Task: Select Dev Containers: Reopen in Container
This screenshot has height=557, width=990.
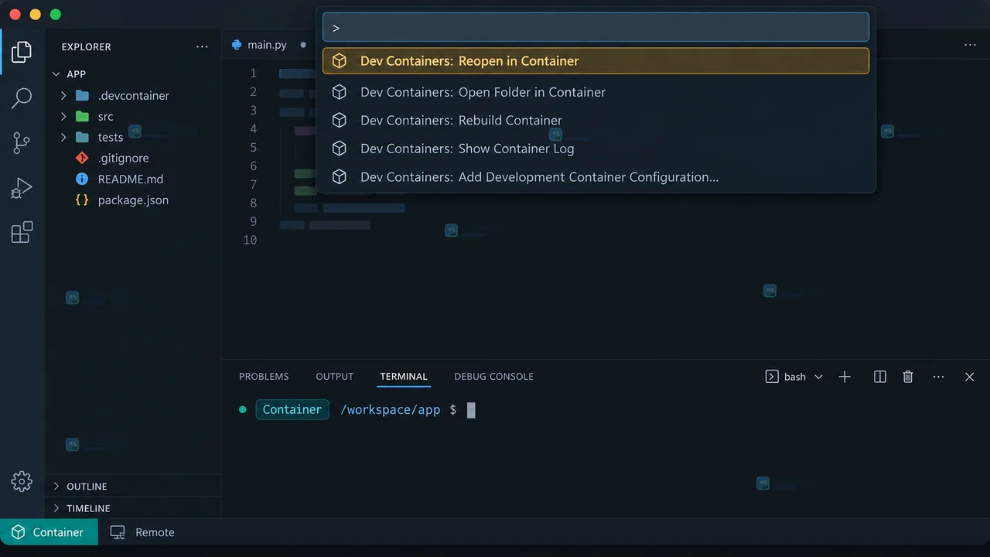Action: [x=596, y=61]
